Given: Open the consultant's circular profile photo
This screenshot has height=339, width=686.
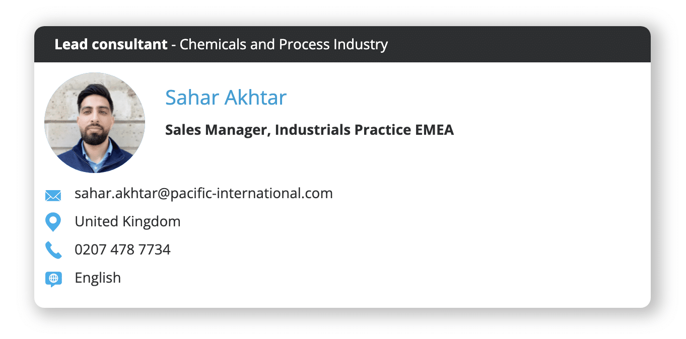Looking at the screenshot, I should (x=95, y=123).
